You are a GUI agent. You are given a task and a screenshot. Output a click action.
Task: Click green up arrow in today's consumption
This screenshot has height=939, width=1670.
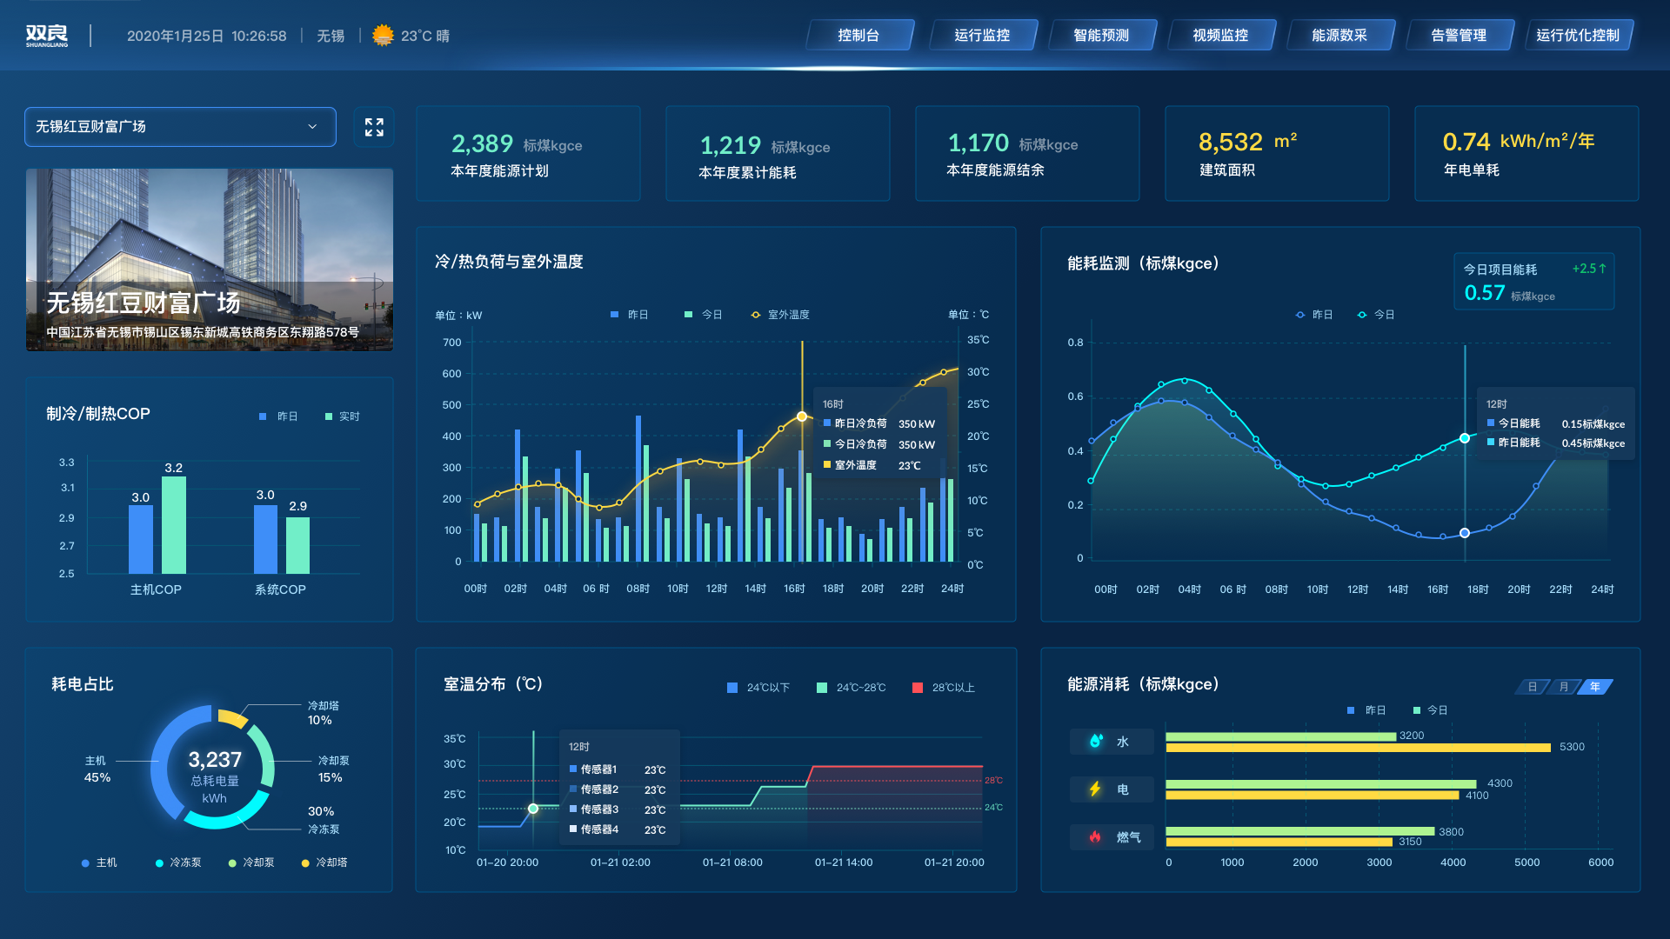tap(1602, 269)
